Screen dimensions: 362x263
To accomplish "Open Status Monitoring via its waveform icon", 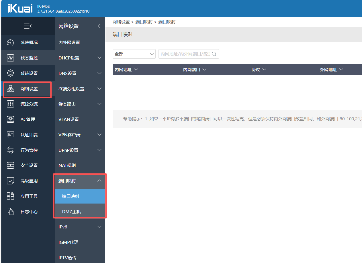I will click(x=10, y=58).
